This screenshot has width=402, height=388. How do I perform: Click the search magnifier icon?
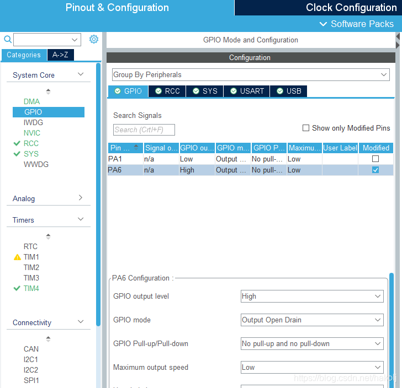pyautogui.click(x=8, y=40)
